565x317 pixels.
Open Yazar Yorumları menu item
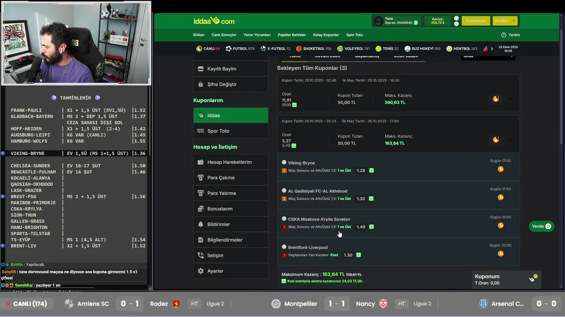point(257,35)
